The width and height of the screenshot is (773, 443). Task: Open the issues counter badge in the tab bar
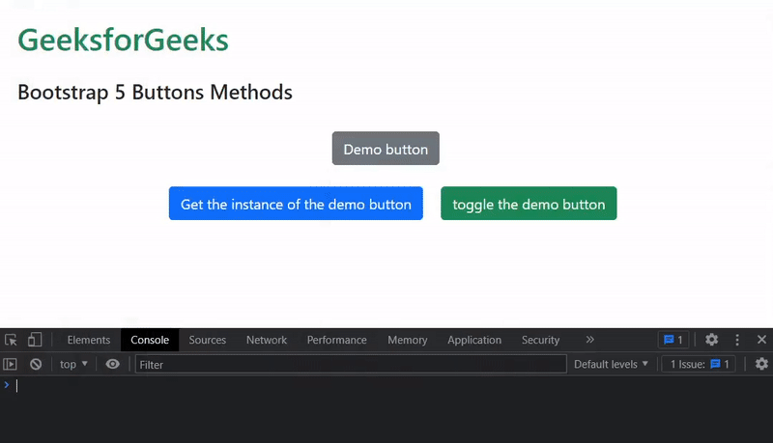click(x=673, y=340)
